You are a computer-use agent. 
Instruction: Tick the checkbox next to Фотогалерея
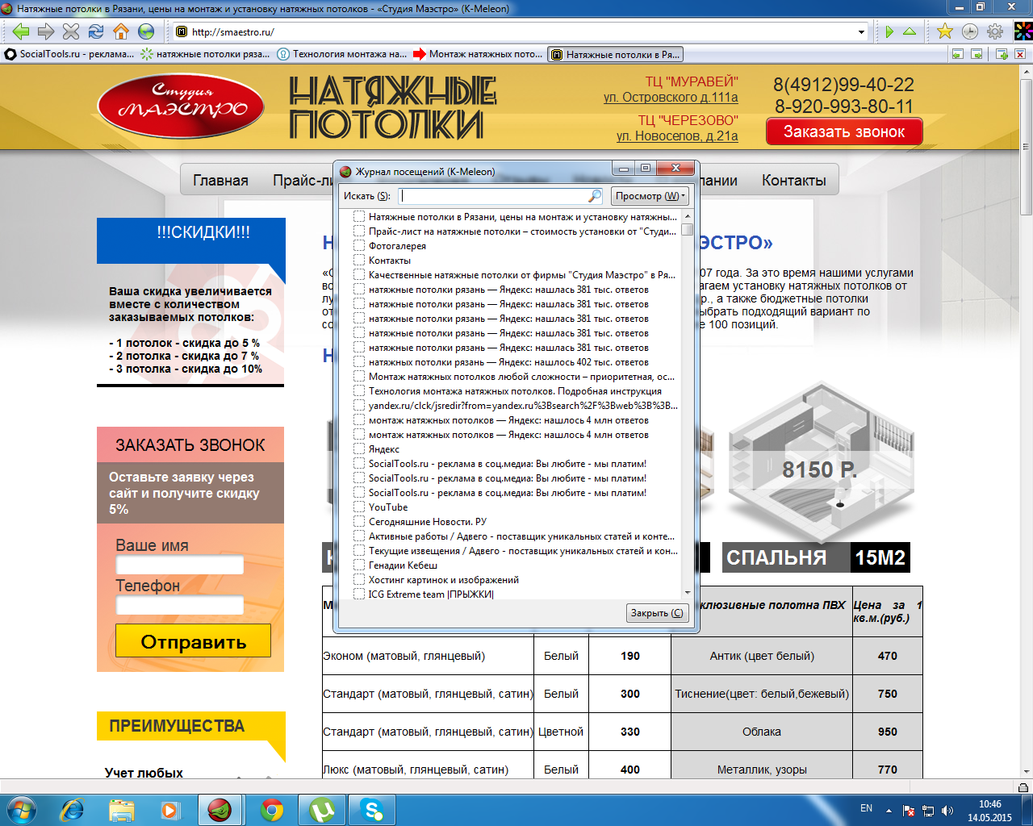click(x=359, y=246)
